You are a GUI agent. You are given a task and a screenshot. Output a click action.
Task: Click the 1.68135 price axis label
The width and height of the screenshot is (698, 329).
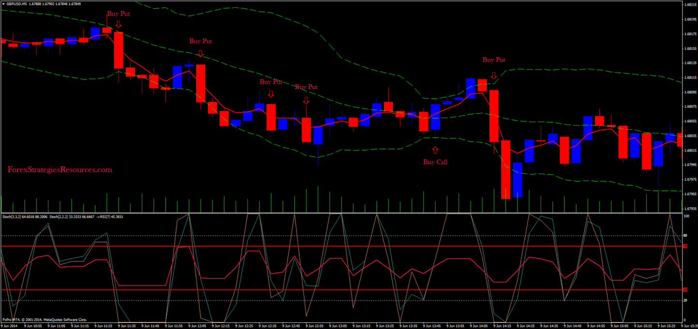[690, 63]
